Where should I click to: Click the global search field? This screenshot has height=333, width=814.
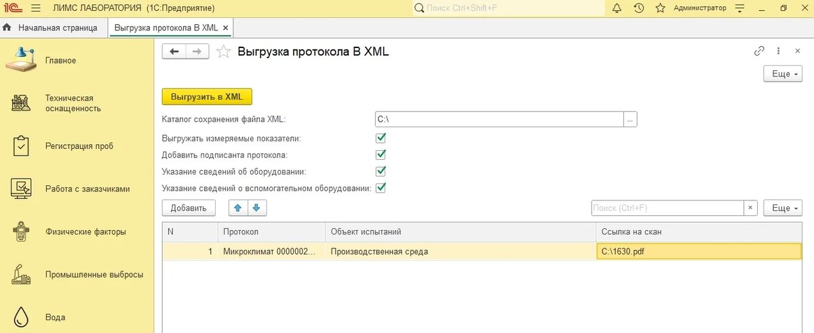point(508,8)
